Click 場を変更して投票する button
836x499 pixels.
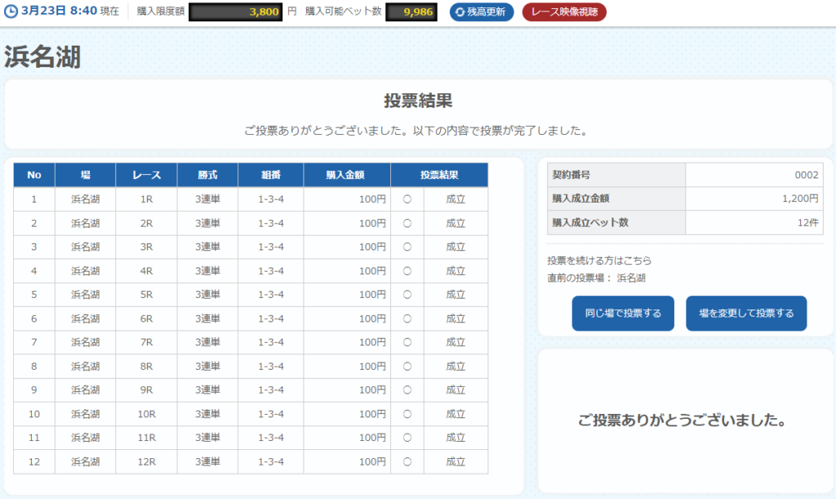point(746,313)
